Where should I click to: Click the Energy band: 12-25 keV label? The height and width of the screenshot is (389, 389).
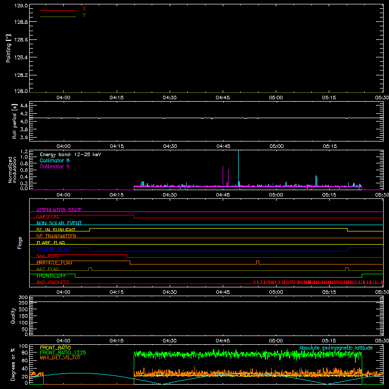[x=71, y=155]
